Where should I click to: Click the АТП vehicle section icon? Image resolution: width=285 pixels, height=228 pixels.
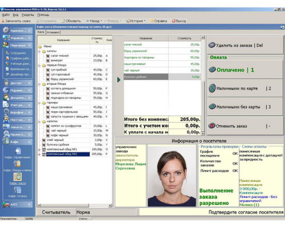[6, 205]
